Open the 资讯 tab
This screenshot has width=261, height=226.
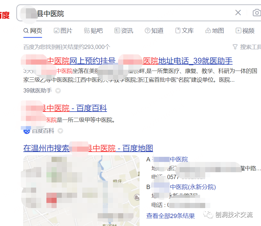tap(124, 31)
